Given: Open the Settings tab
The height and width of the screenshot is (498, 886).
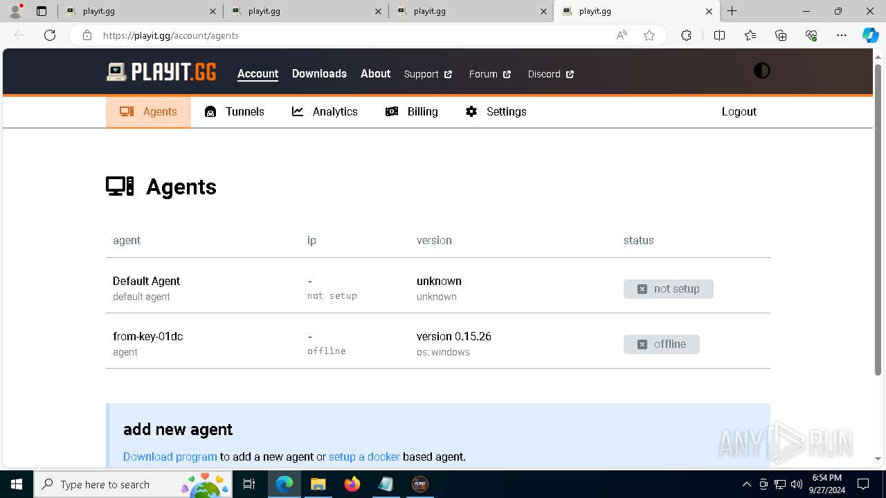Looking at the screenshot, I should (496, 111).
